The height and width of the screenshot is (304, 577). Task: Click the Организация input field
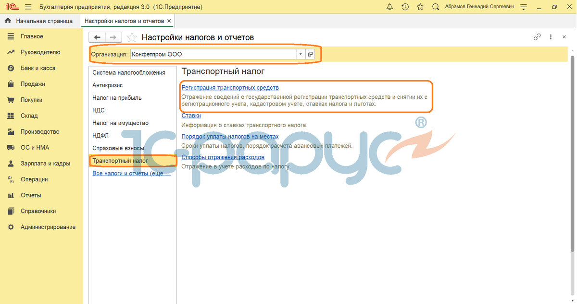coord(213,54)
